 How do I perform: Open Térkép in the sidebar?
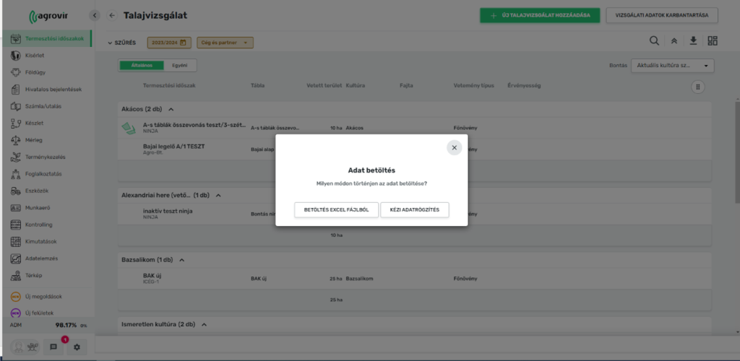coord(33,275)
